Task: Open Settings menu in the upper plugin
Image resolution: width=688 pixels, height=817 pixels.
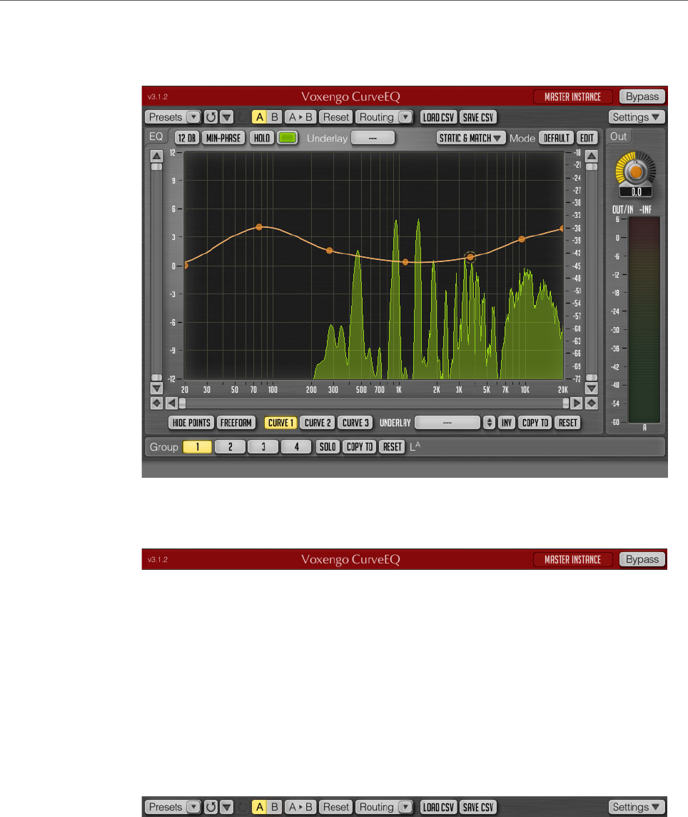Action: point(637,117)
